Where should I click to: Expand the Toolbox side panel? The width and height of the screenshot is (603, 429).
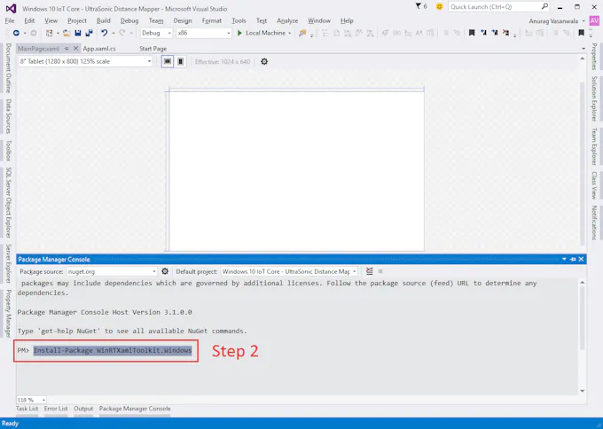click(x=8, y=151)
